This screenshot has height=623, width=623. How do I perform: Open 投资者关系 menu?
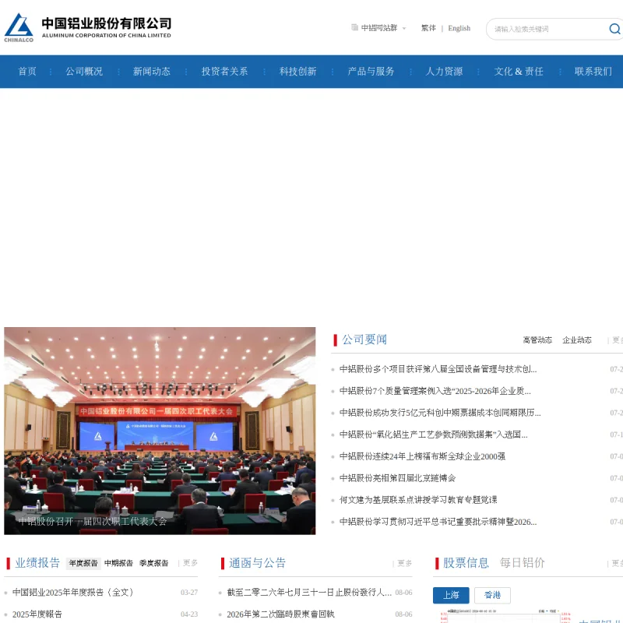pos(224,72)
